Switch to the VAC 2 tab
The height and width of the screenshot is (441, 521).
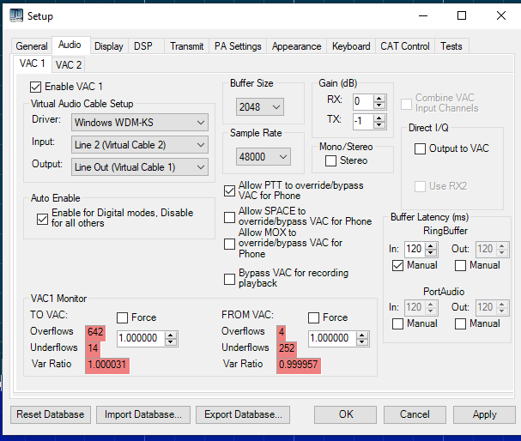pos(68,64)
